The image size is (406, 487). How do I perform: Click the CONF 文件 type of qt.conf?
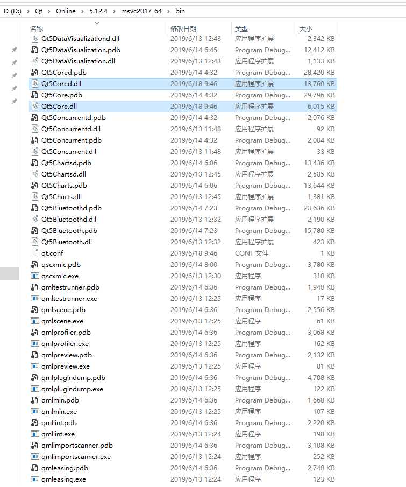(252, 253)
